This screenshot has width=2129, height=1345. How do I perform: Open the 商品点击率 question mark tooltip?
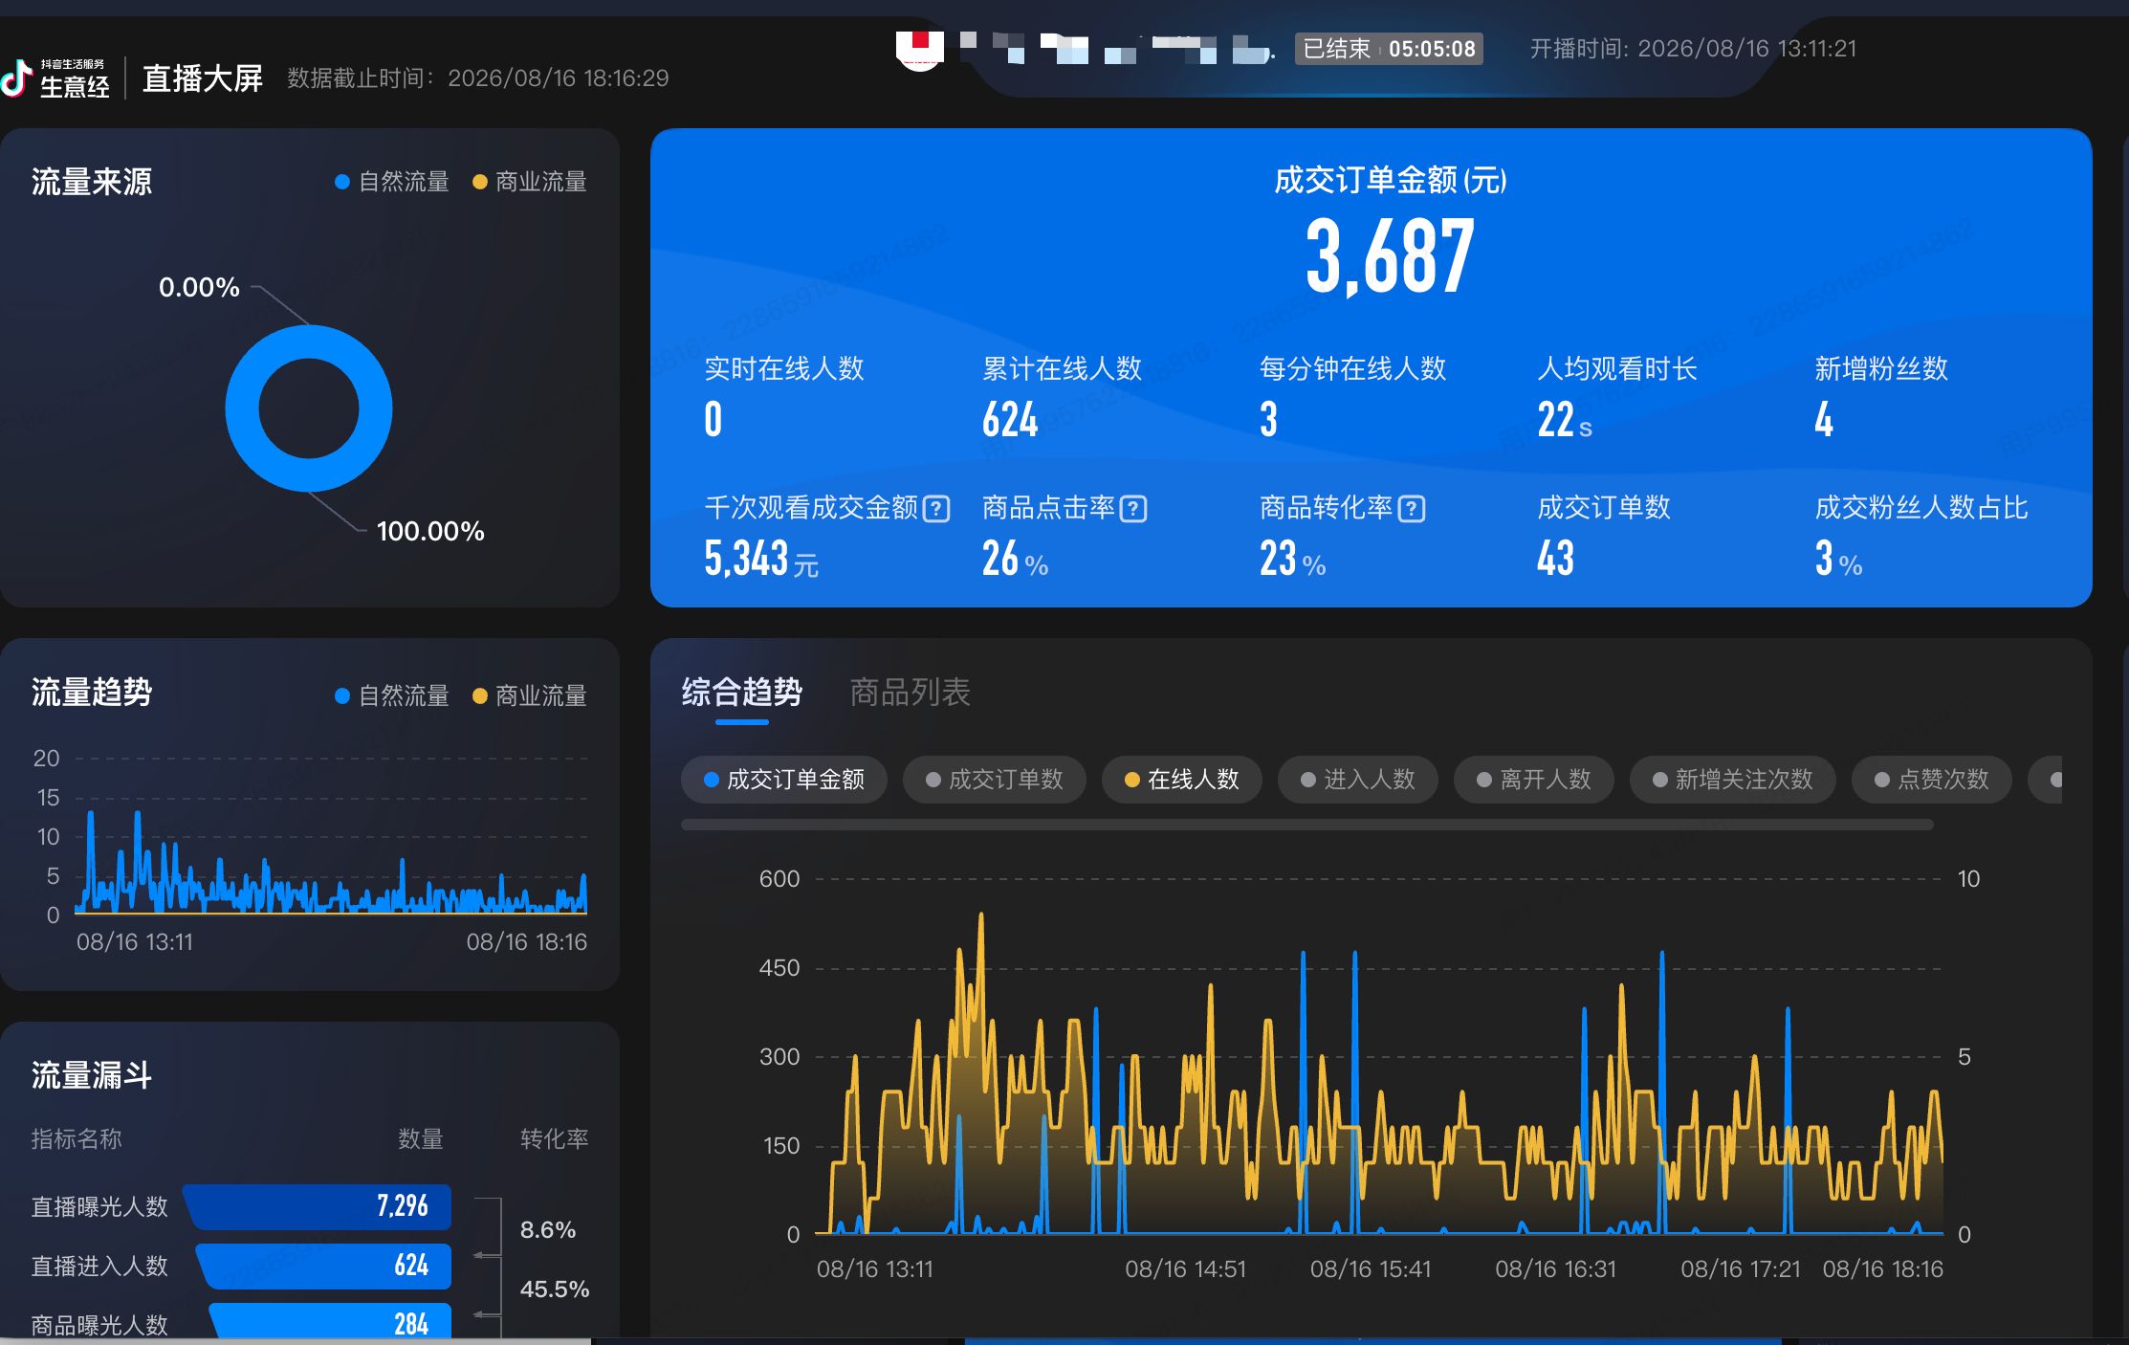point(1133,509)
